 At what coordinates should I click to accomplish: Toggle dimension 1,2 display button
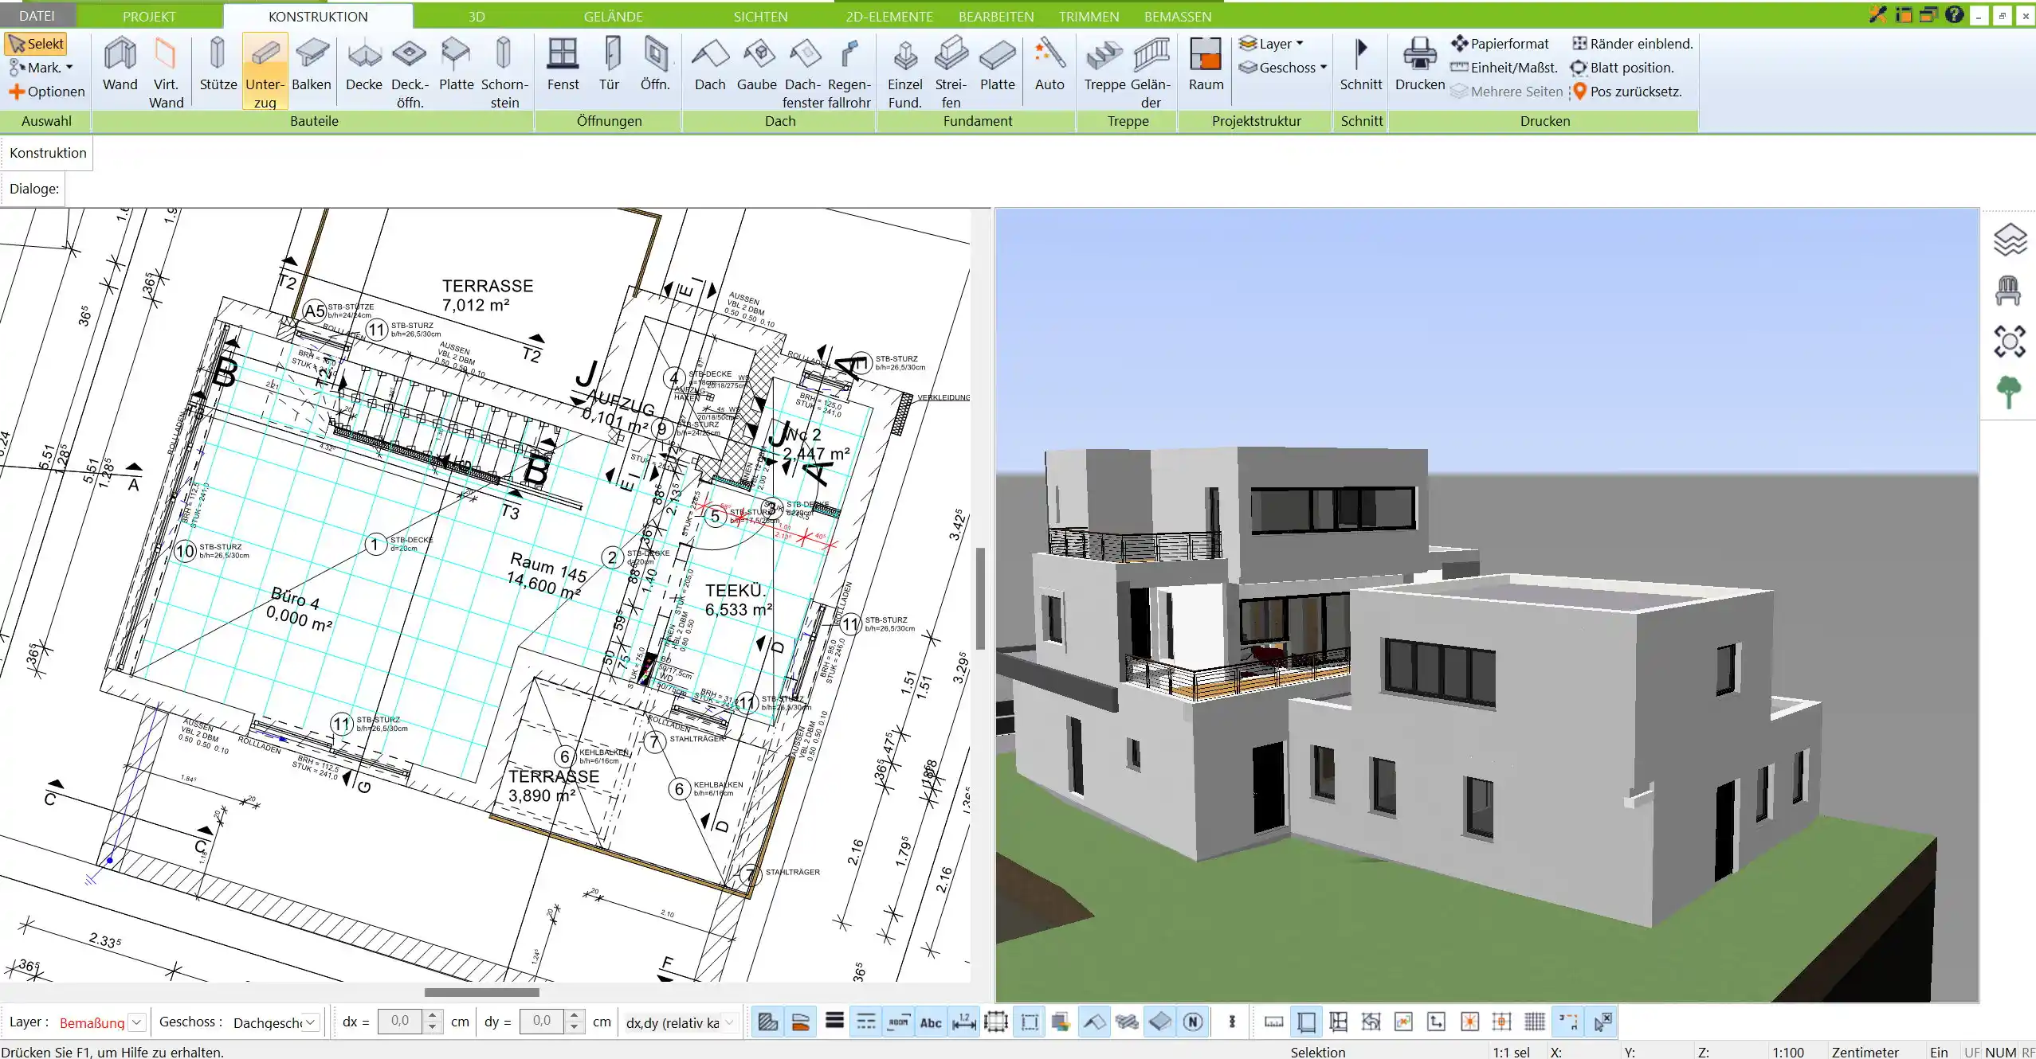point(963,1022)
